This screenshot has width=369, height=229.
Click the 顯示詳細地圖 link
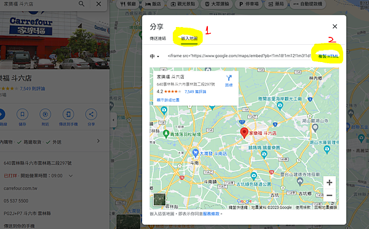tap(168, 100)
